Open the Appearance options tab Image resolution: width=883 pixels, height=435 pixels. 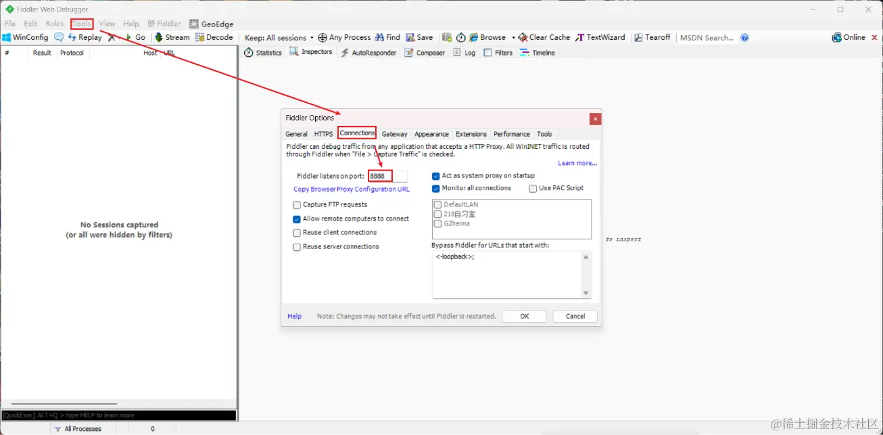tap(431, 134)
